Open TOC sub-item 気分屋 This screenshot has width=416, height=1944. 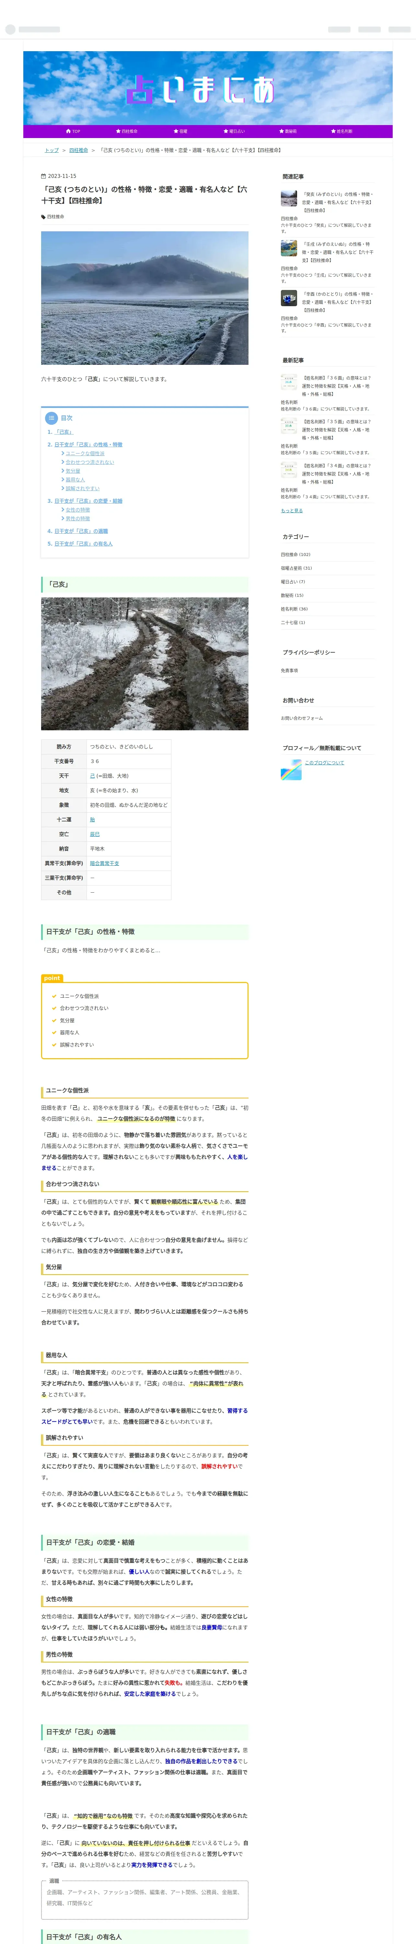[x=73, y=471]
